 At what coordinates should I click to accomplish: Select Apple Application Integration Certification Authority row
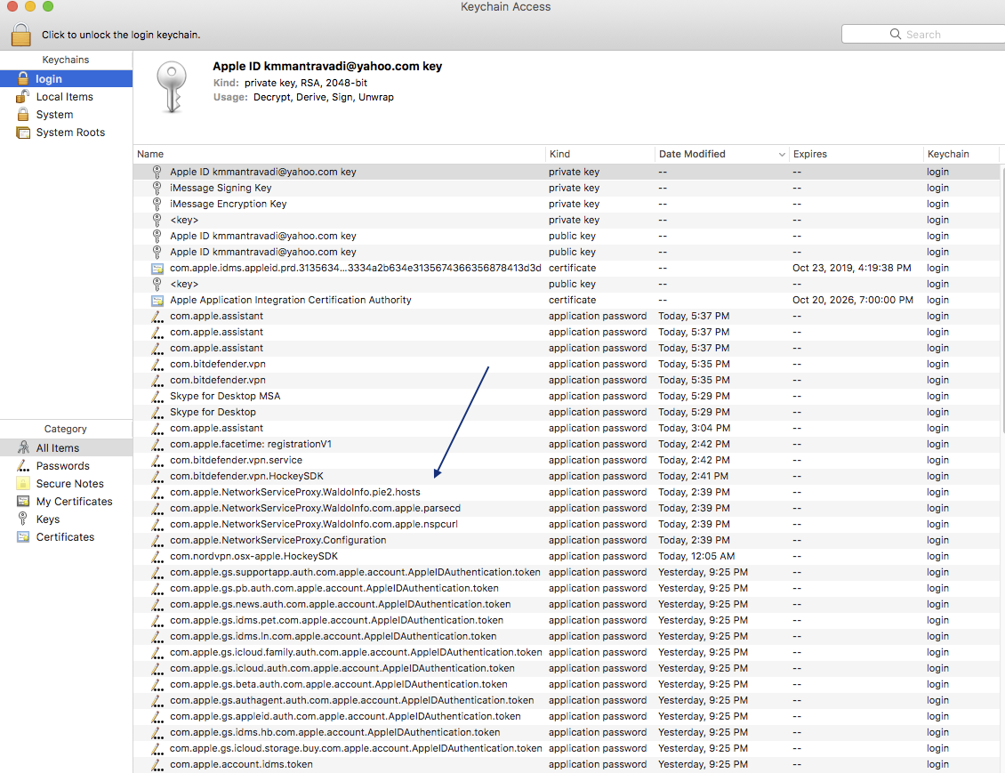point(567,300)
